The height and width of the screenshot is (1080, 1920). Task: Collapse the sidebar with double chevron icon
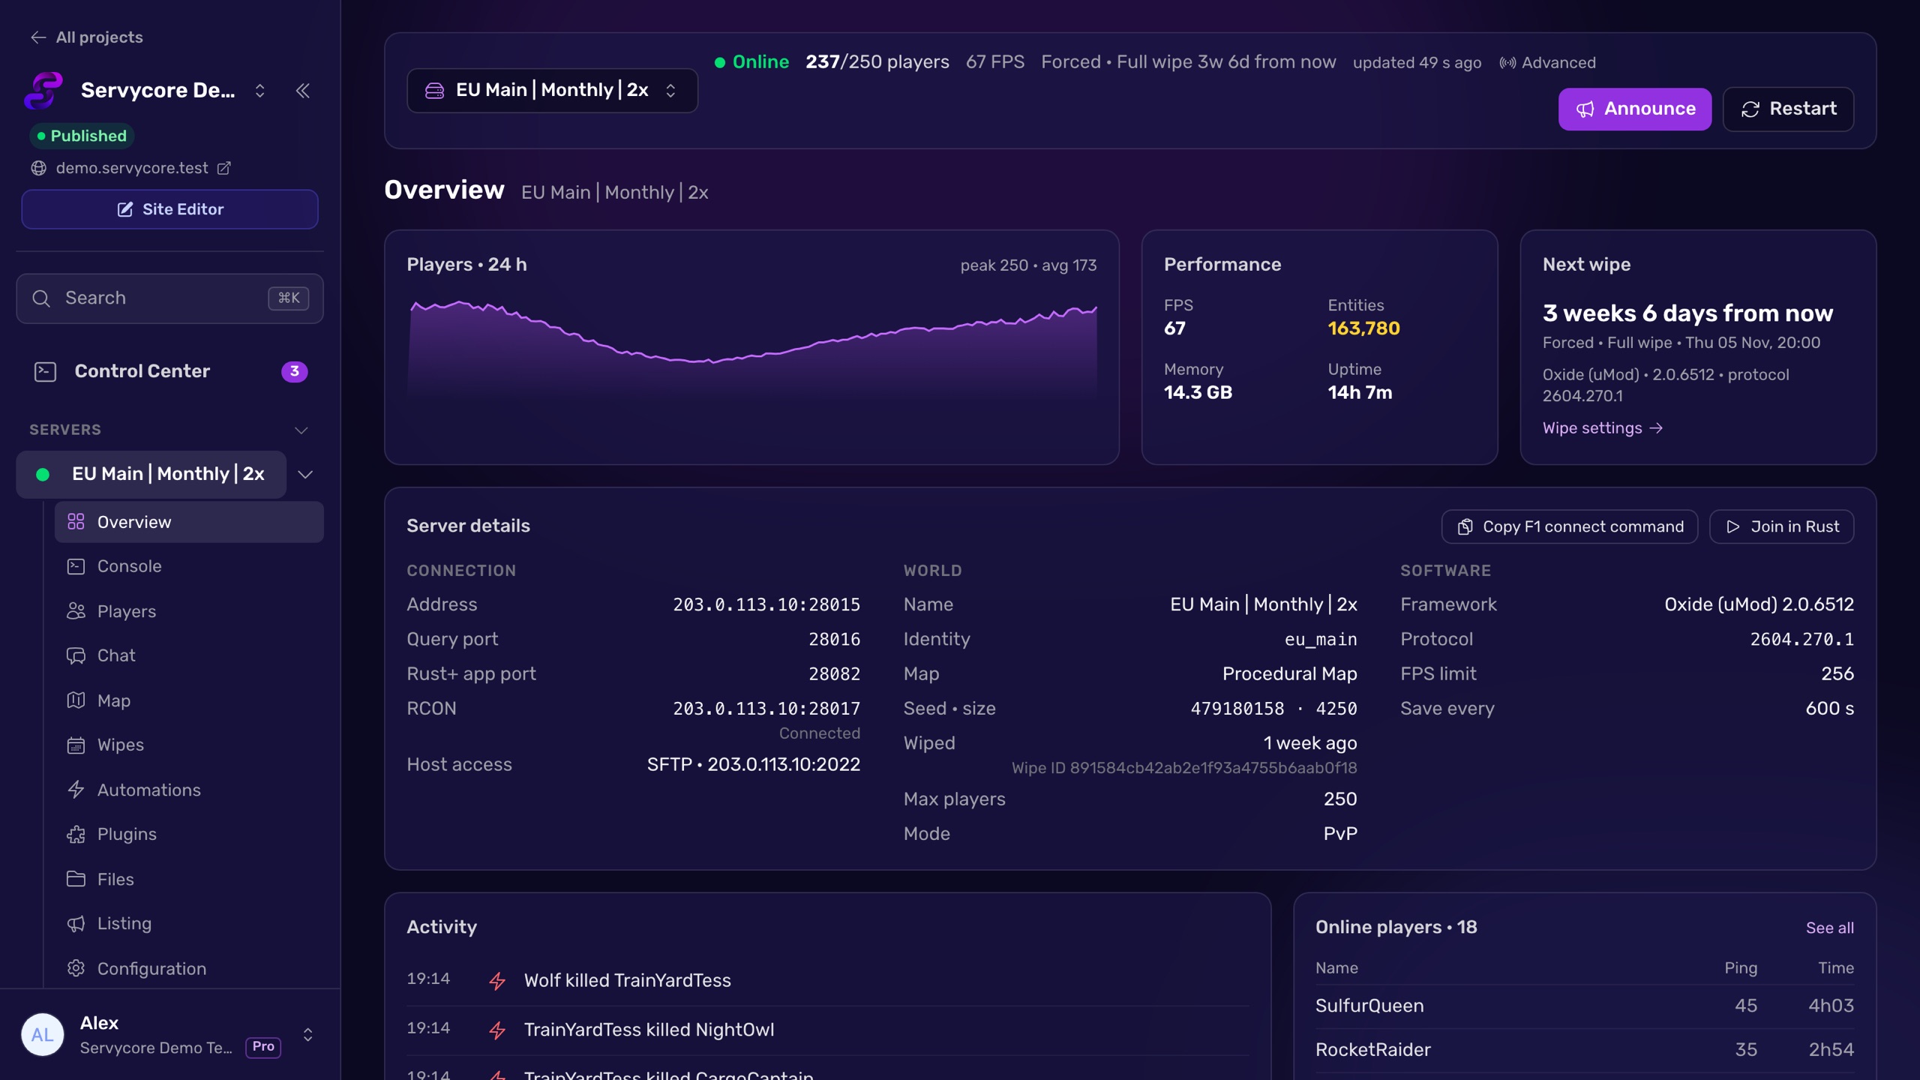pos(303,91)
